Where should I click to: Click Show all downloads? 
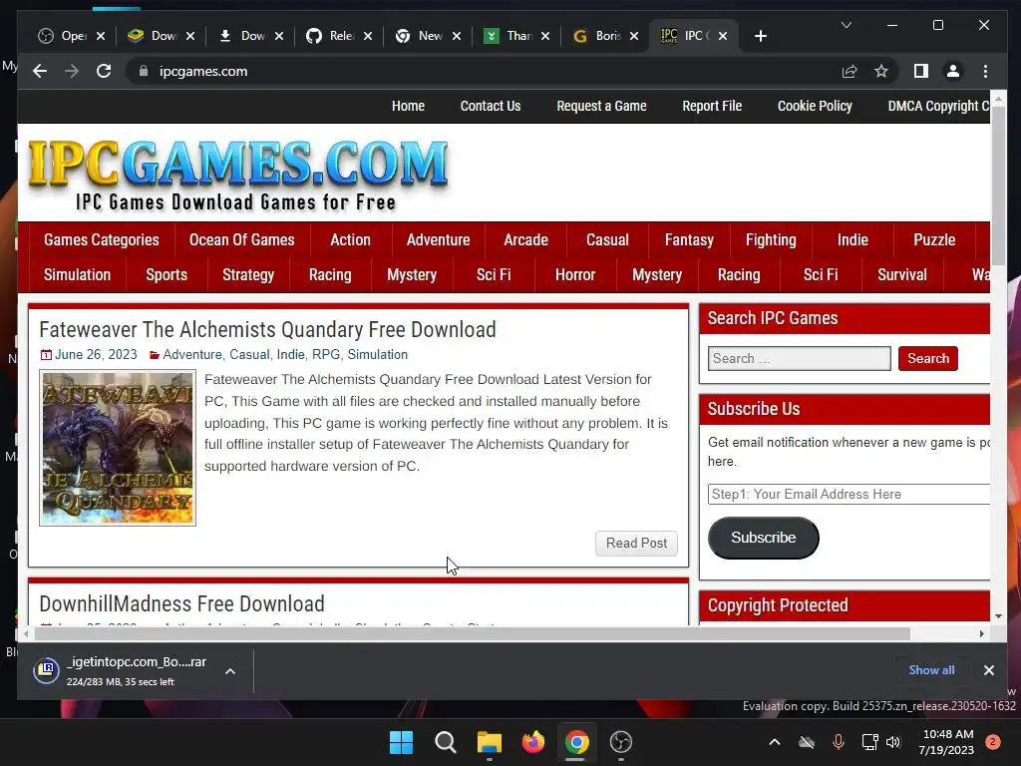[x=931, y=670]
